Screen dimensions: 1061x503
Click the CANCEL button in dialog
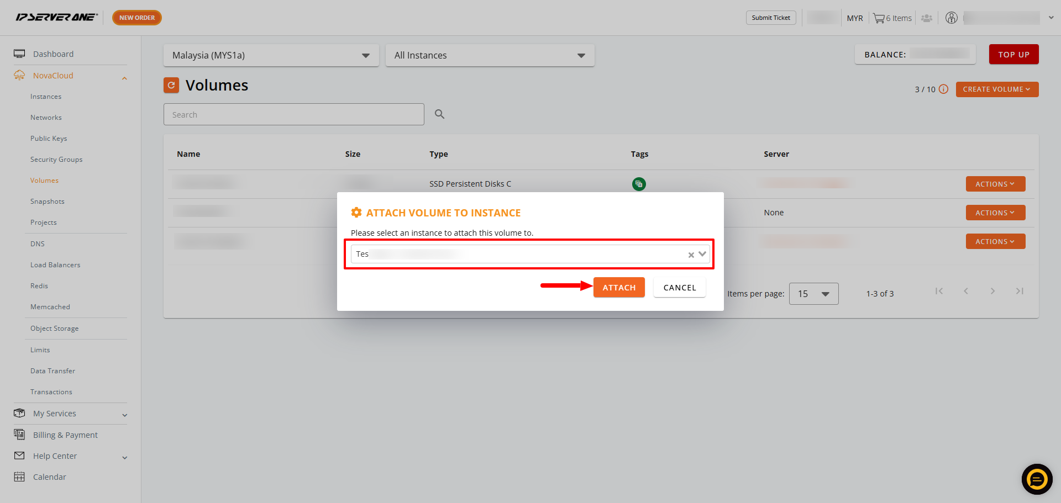pos(680,287)
